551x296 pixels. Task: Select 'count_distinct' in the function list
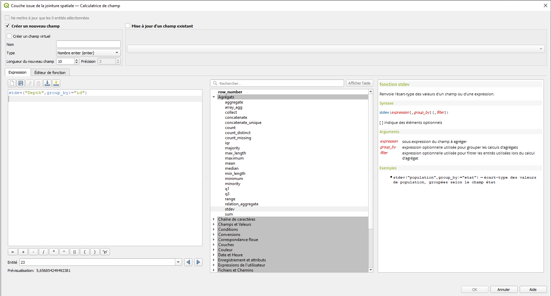[x=238, y=133]
